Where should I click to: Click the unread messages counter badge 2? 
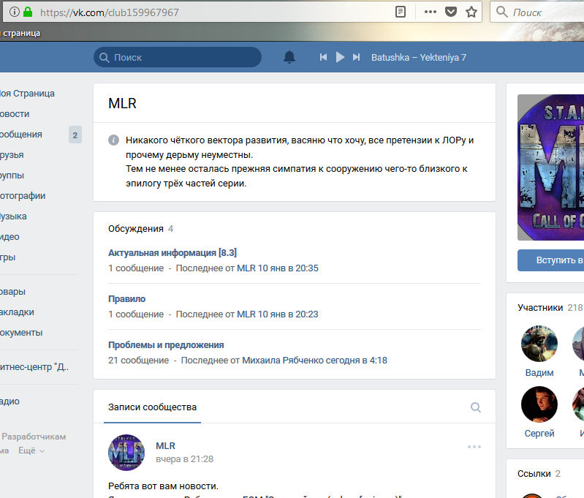point(75,135)
